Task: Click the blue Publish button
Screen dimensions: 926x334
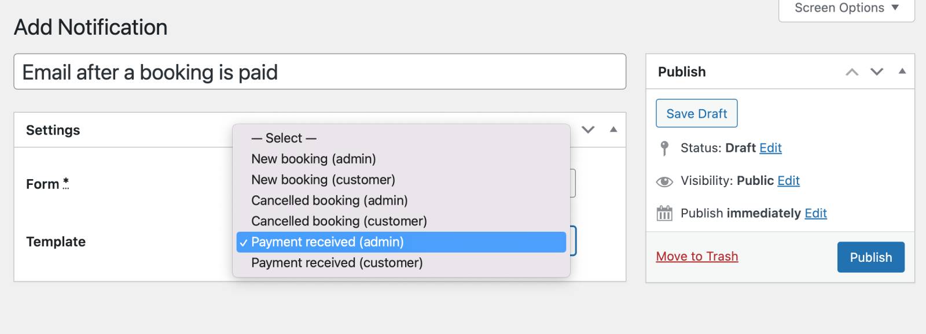Action: point(870,257)
